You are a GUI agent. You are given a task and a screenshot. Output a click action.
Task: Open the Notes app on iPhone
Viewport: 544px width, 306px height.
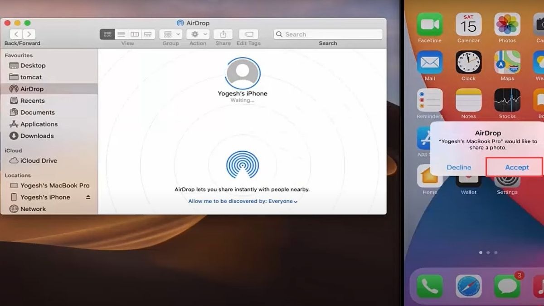[x=468, y=100]
